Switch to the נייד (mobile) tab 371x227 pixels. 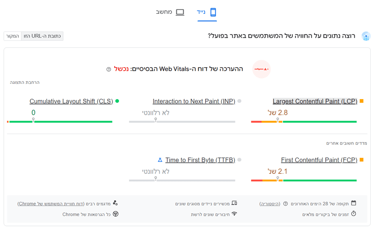click(207, 12)
